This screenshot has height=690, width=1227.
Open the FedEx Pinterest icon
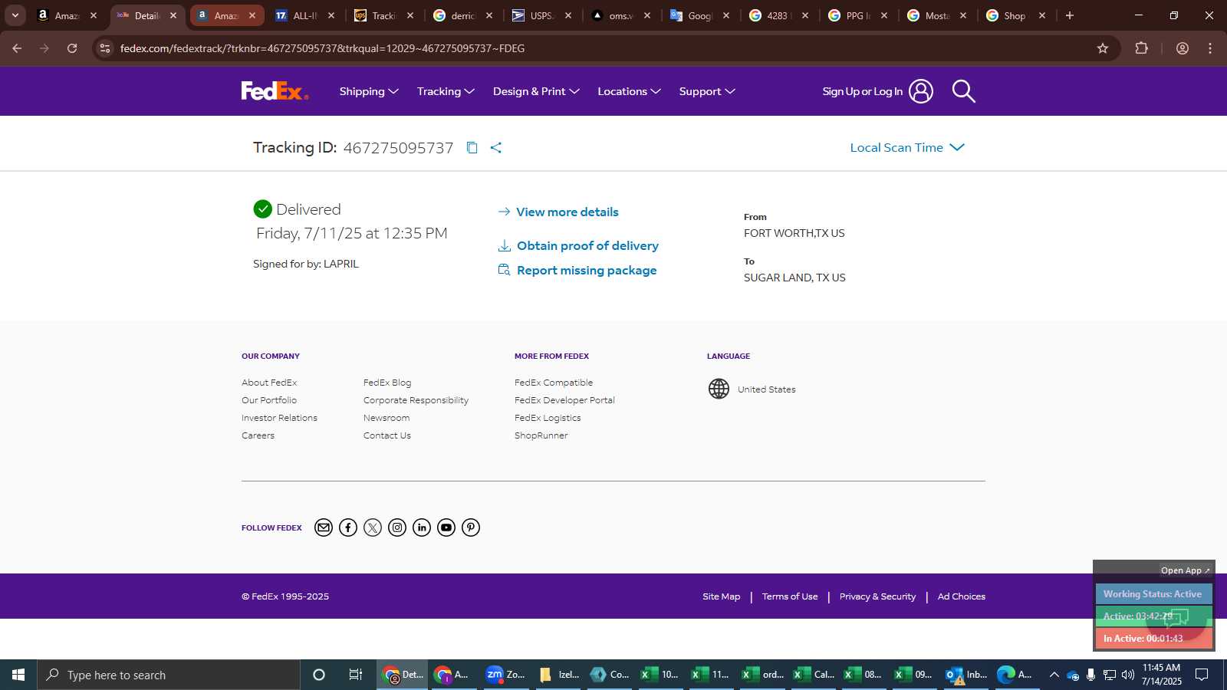point(471,527)
